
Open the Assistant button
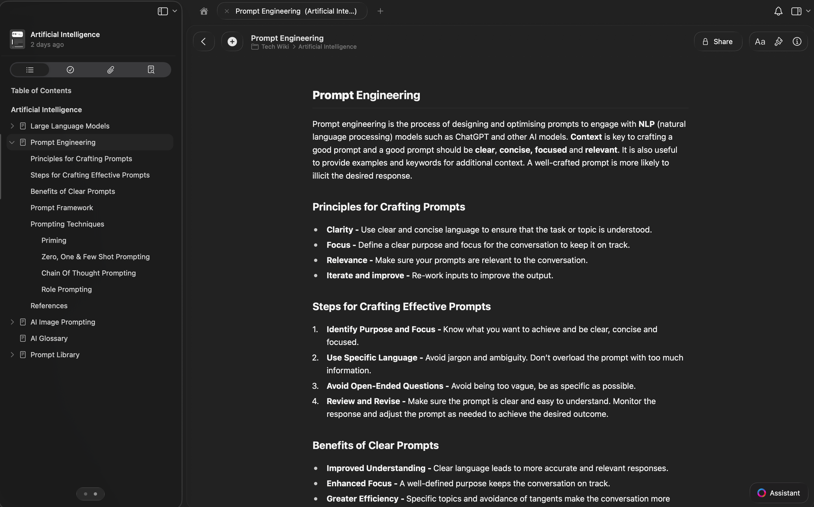(778, 493)
